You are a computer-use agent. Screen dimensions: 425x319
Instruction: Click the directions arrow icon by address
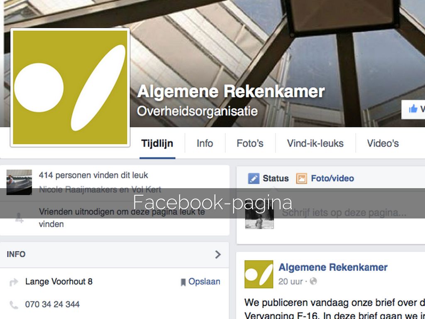(x=14, y=282)
